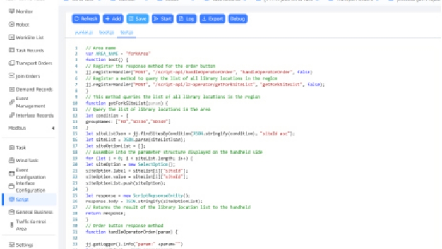442x249 pixels.
Task: Click the Demand Records icon
Action: pos(11,89)
